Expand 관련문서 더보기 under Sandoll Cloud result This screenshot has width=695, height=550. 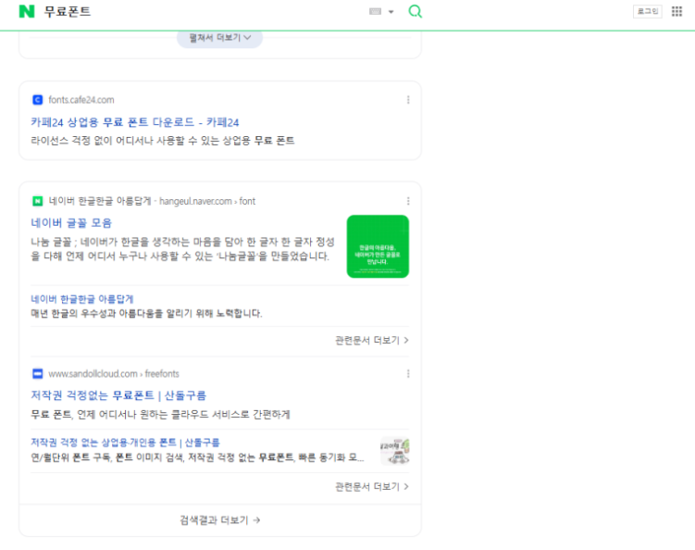(371, 486)
